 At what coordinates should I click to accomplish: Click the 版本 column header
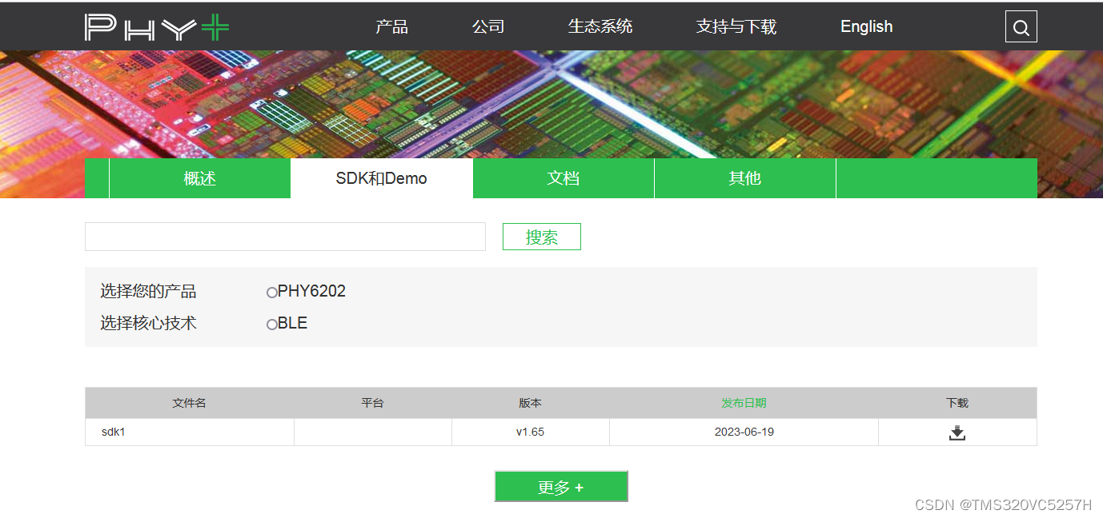(x=530, y=403)
